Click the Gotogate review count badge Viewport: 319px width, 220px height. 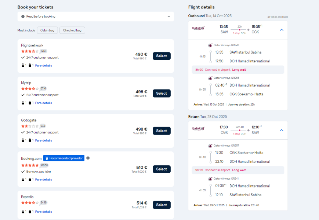[43, 126]
